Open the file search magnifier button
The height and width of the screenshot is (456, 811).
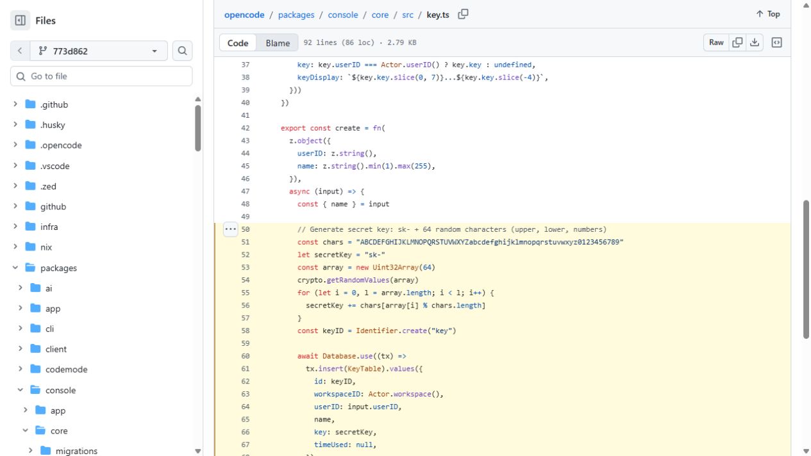point(182,51)
